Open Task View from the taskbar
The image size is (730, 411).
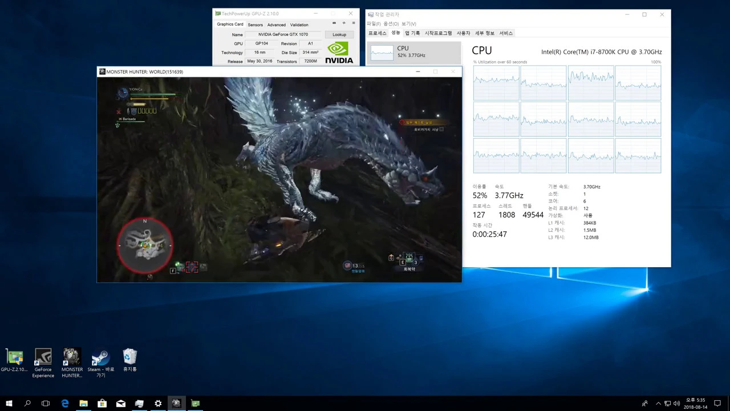(x=46, y=404)
